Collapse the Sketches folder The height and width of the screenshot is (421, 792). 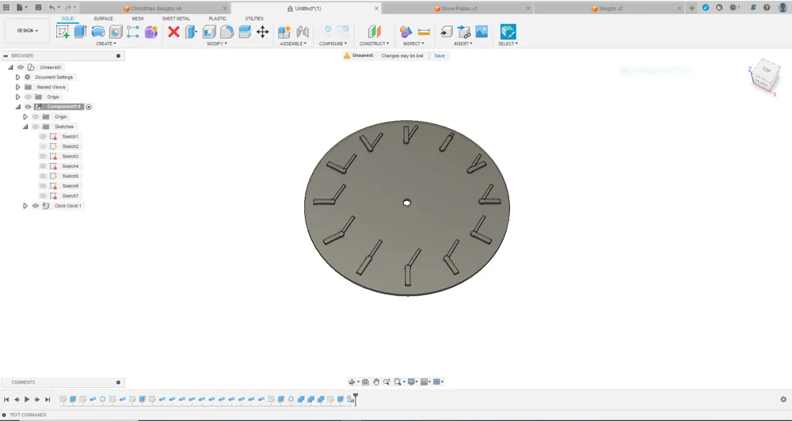pyautogui.click(x=25, y=127)
